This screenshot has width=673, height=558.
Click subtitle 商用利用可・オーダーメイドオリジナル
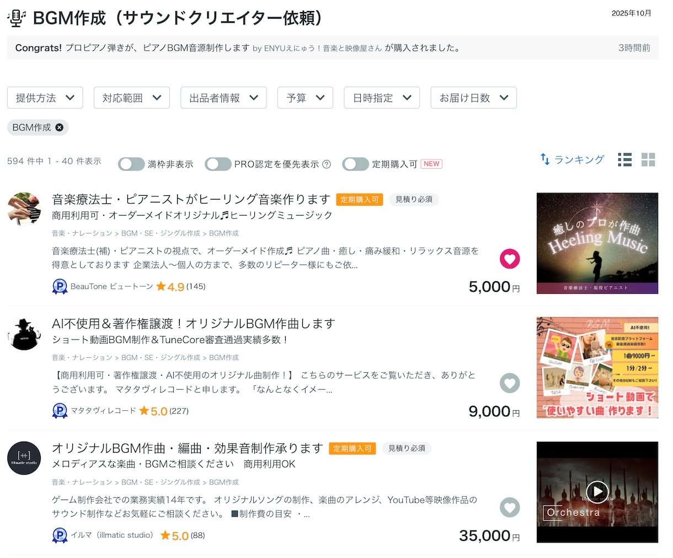(192, 215)
